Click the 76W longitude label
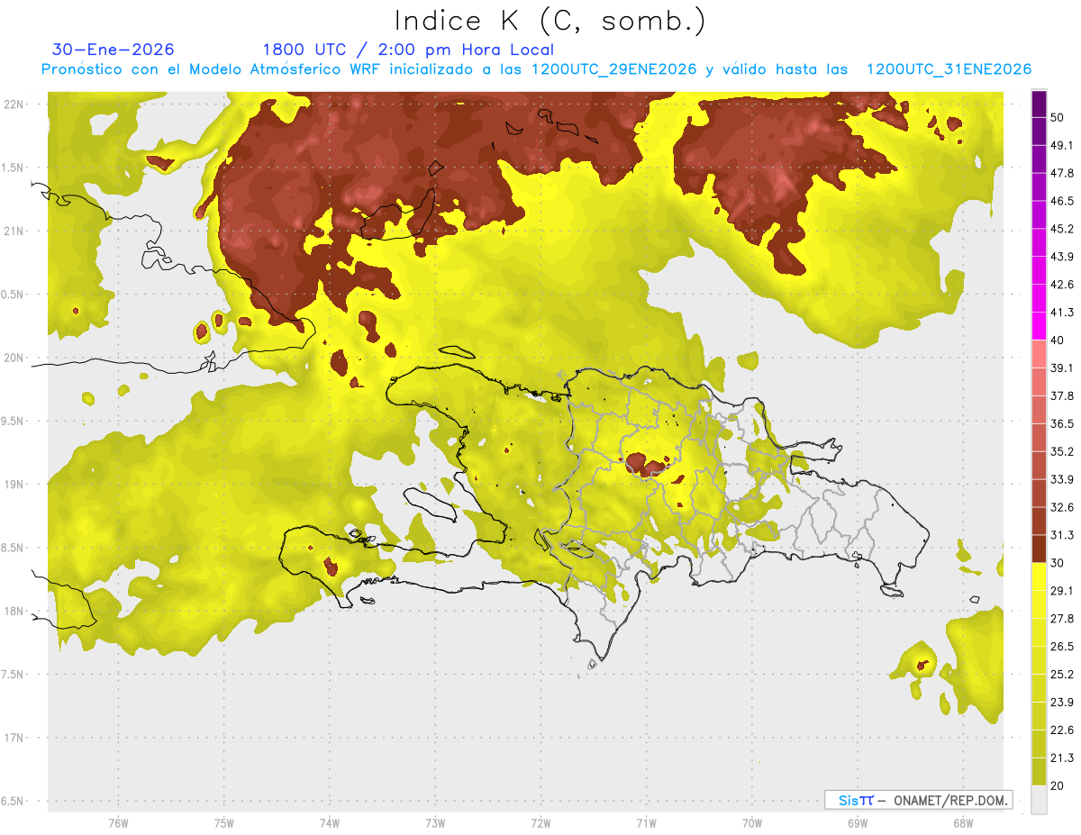This screenshot has width=1081, height=835. coord(118,823)
